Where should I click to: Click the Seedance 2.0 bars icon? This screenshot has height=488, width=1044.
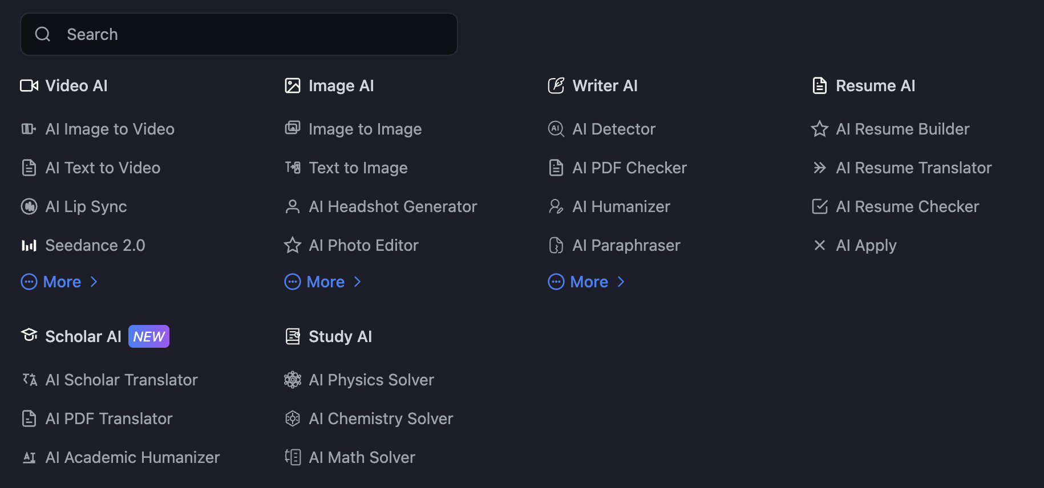point(29,245)
